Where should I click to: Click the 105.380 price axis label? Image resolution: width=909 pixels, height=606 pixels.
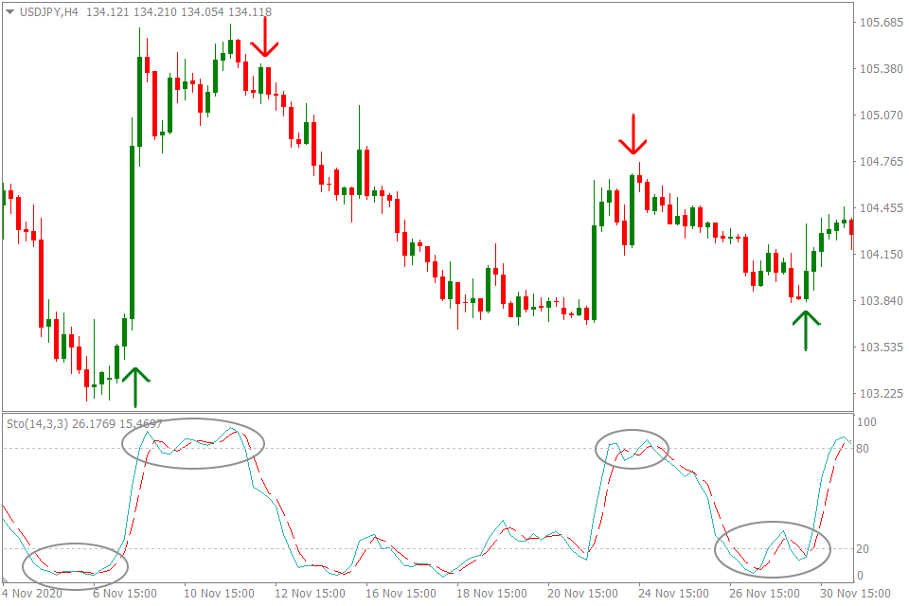point(882,69)
